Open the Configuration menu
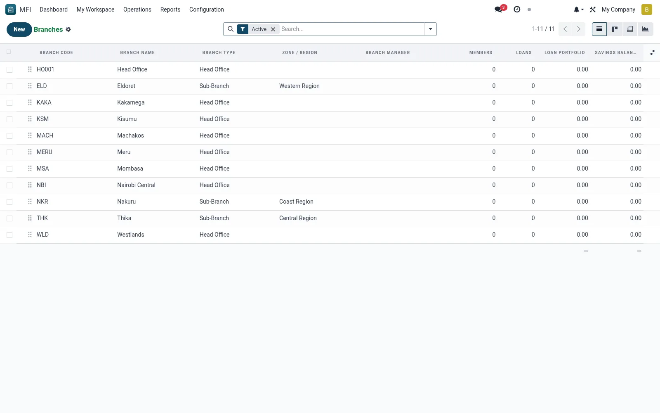This screenshot has width=660, height=413. (x=207, y=9)
